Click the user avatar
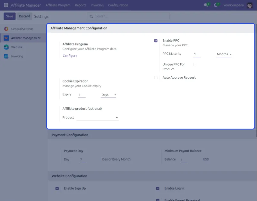Viewport: 257px width, 201px height. (249, 5)
